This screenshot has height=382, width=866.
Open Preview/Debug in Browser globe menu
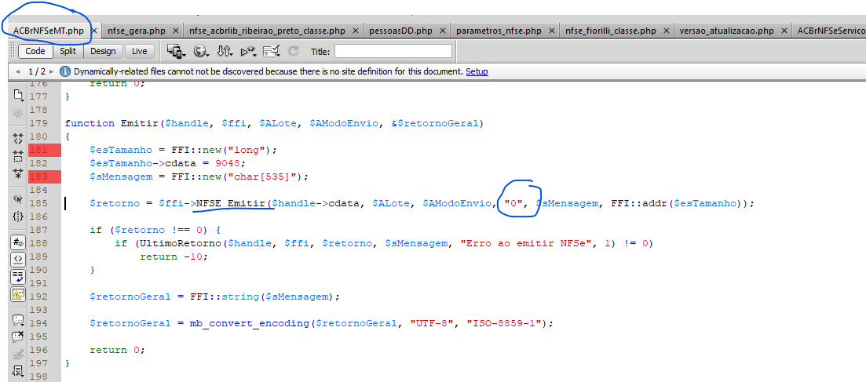point(201,51)
